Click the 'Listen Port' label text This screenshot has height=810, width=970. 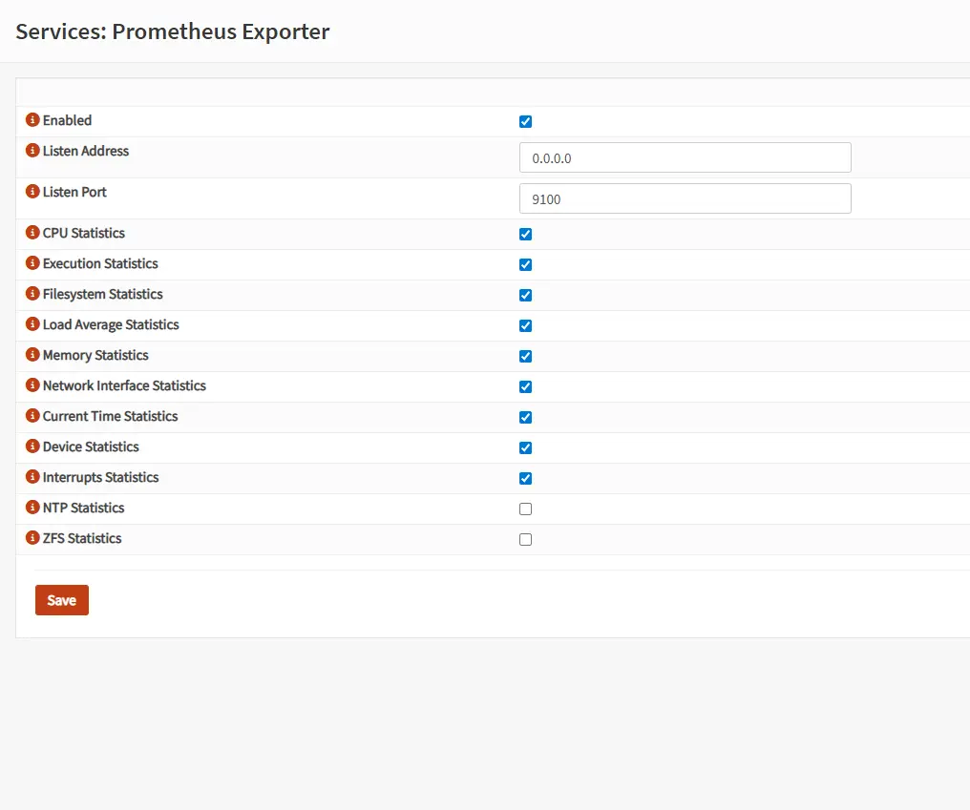pos(74,193)
